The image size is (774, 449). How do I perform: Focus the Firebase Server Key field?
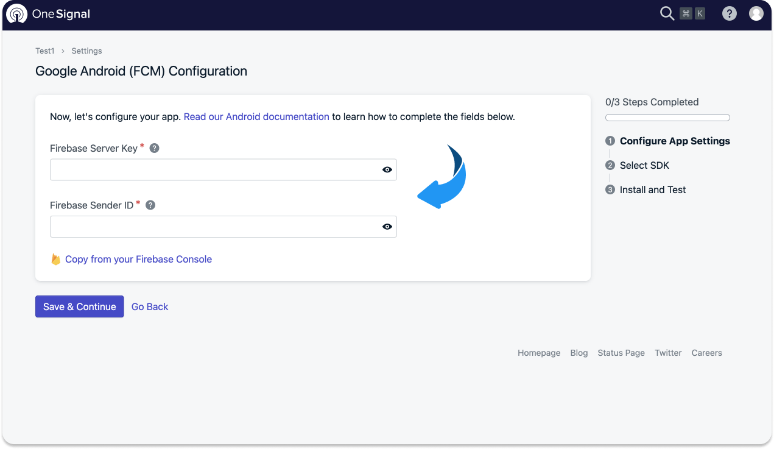223,170
